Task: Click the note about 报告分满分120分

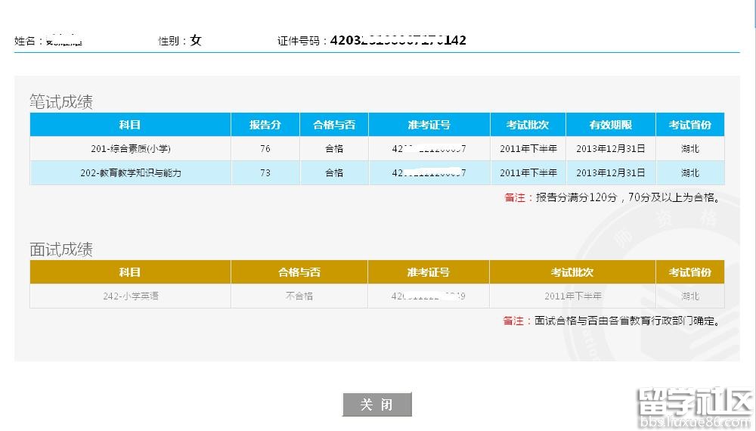Action: (612, 198)
